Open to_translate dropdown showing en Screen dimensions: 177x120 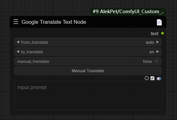click(x=152, y=52)
